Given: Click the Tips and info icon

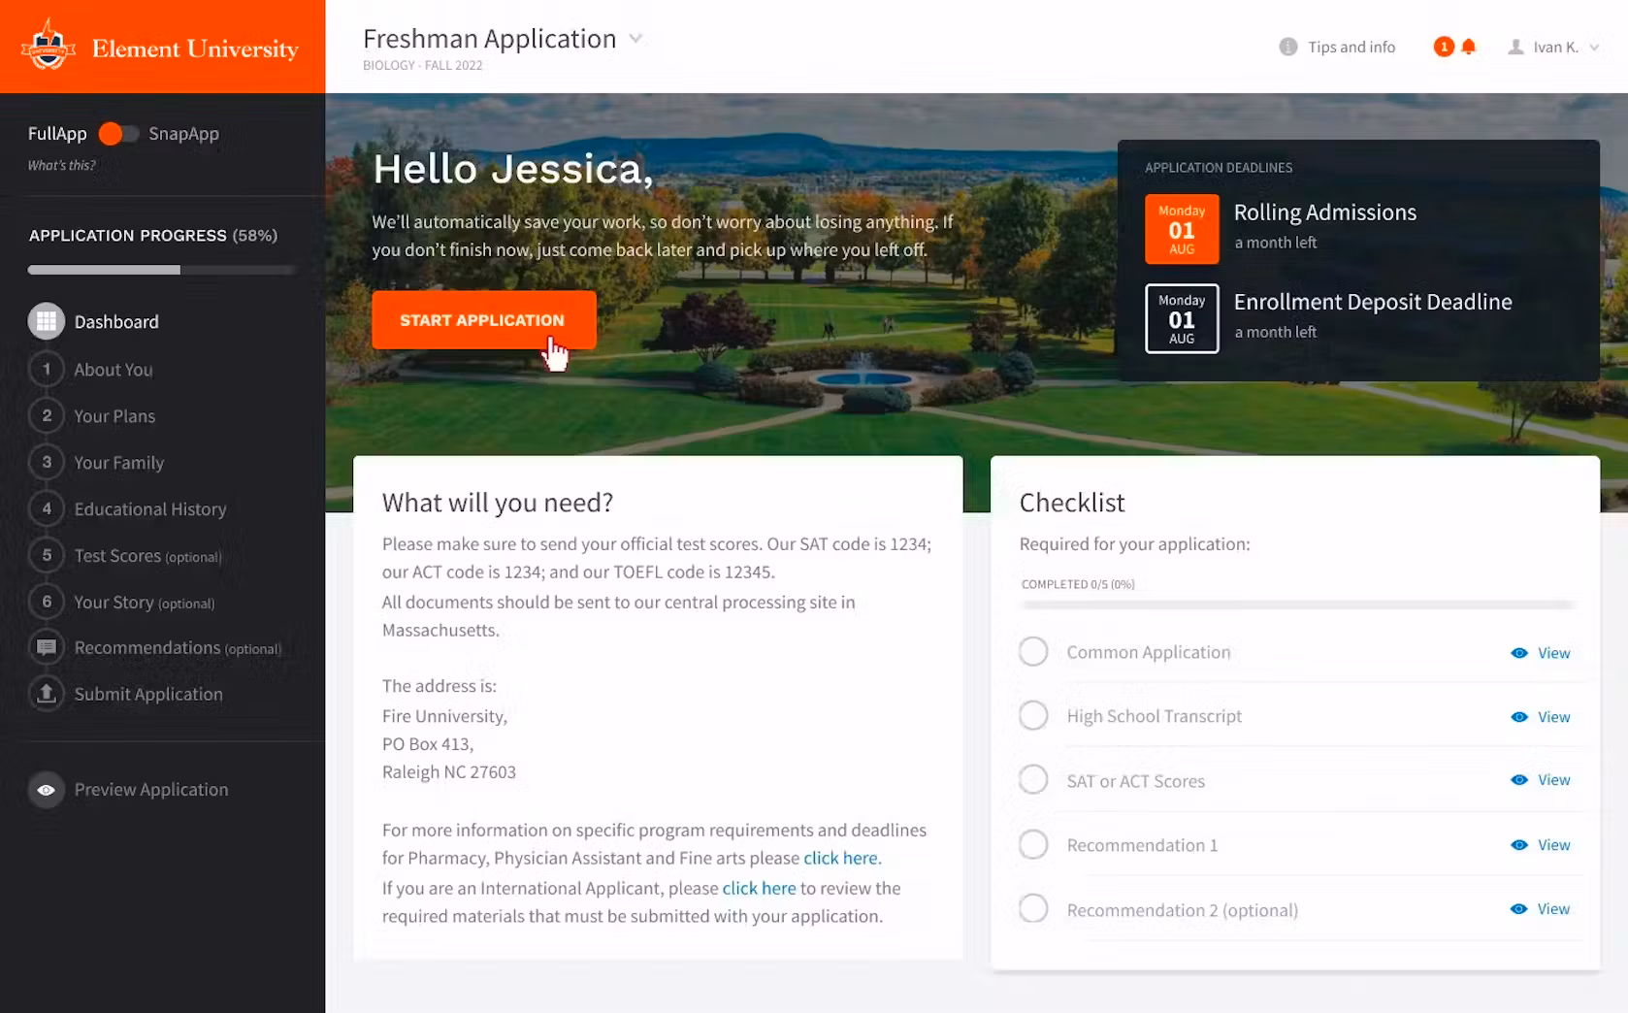Looking at the screenshot, I should pos(1287,47).
